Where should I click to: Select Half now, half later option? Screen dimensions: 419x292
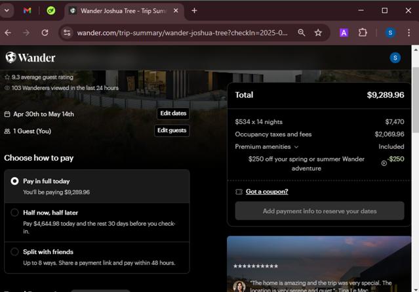[x=97, y=222]
